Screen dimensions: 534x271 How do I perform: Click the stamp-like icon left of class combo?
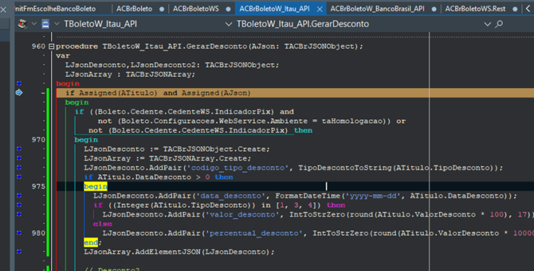(23, 24)
